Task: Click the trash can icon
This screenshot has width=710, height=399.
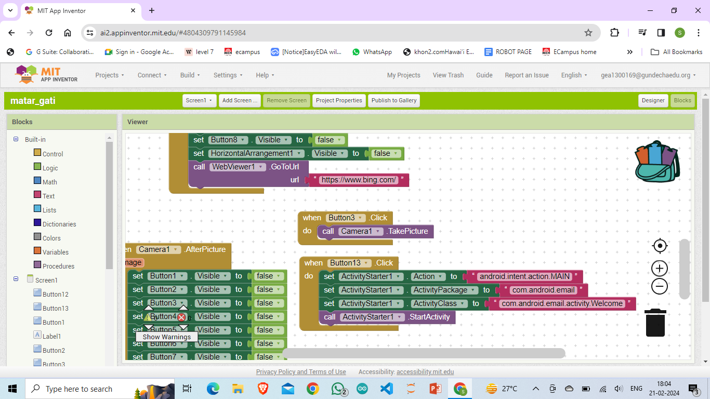Action: click(655, 323)
